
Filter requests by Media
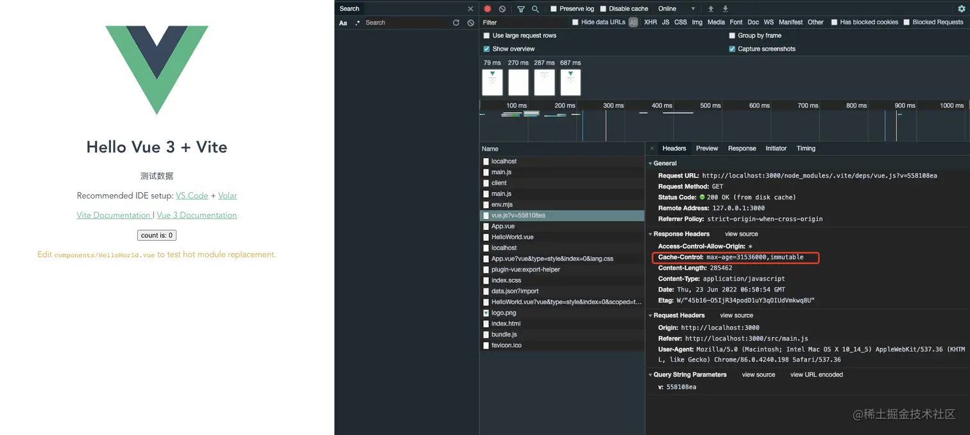pos(717,22)
